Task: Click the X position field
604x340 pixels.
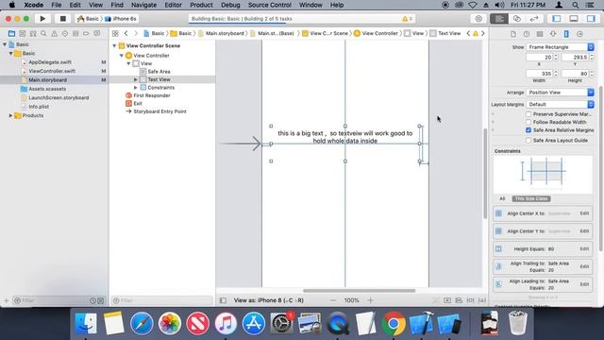Action: coord(539,57)
